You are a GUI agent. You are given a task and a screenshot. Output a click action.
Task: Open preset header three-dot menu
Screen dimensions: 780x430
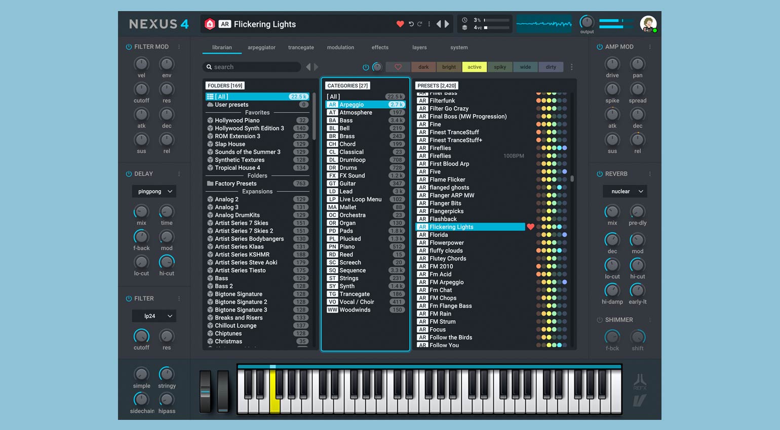tap(429, 24)
